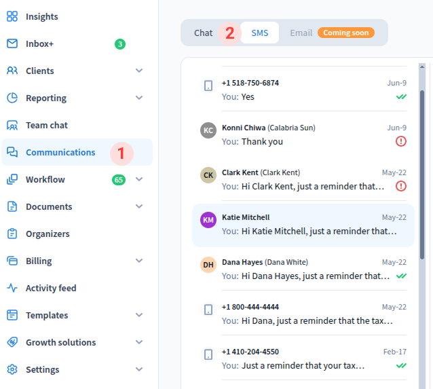Go to Communications in the sidebar
433x389 pixels.
coord(60,152)
